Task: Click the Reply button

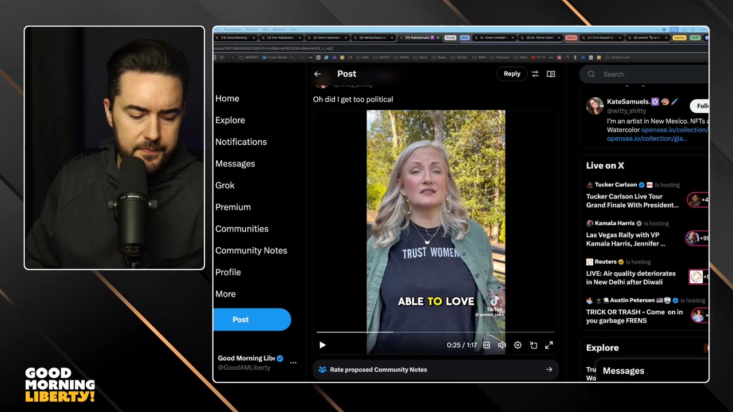Action: pyautogui.click(x=512, y=74)
